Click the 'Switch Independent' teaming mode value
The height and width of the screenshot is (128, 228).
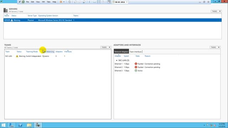(33, 56)
